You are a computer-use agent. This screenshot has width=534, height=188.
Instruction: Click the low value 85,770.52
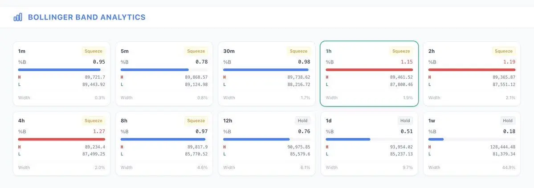coord(196,154)
